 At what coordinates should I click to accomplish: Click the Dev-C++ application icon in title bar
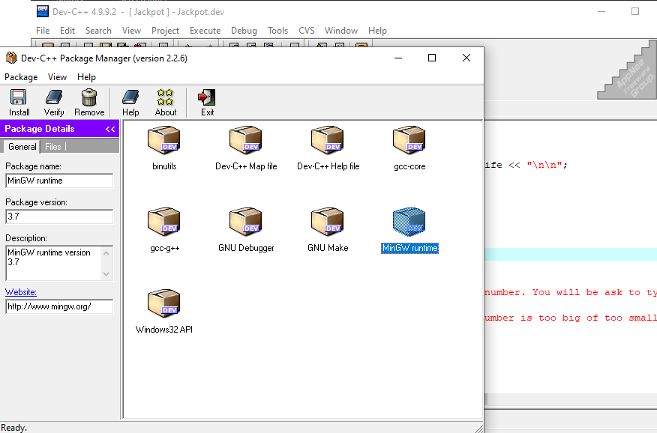tap(43, 11)
